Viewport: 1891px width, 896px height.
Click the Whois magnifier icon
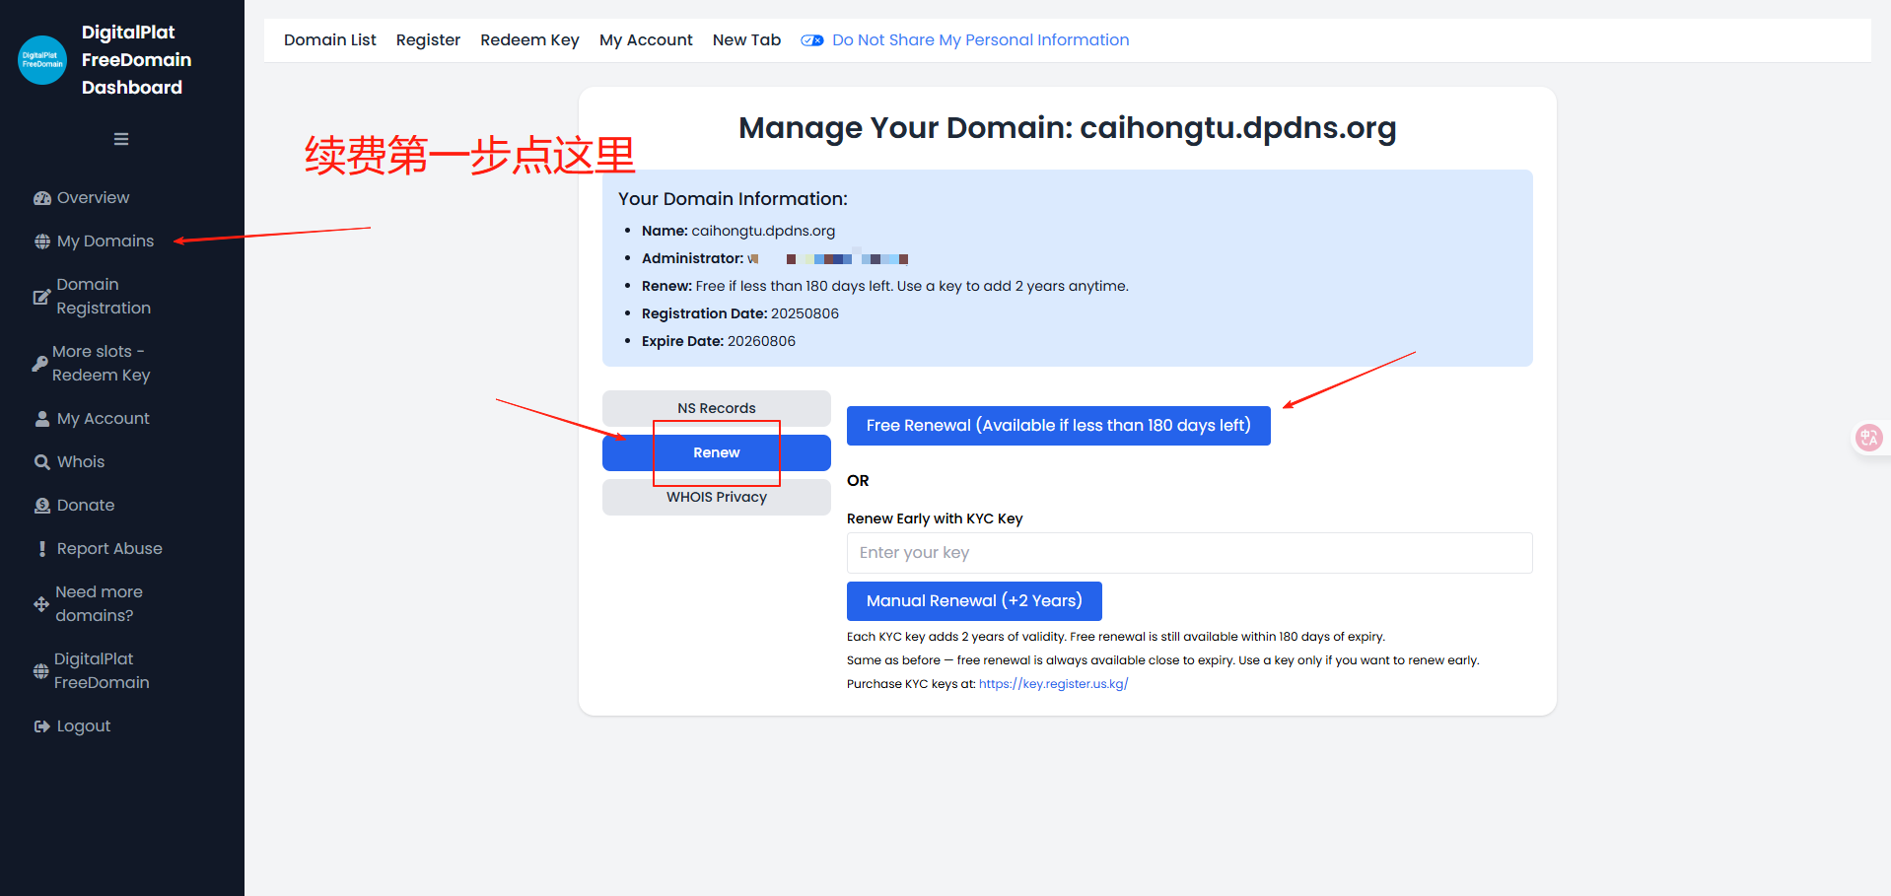pyautogui.click(x=42, y=462)
